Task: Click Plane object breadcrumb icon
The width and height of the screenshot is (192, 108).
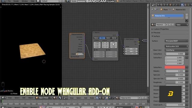Action: (161, 10)
